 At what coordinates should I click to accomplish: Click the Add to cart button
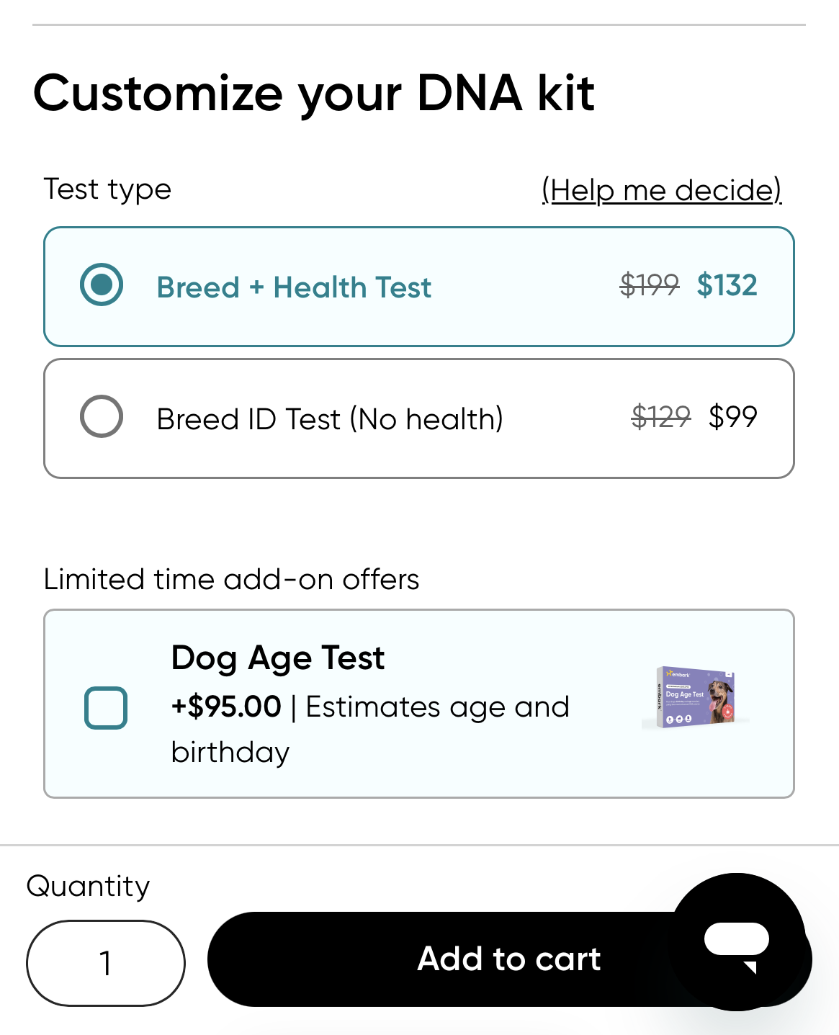(509, 959)
